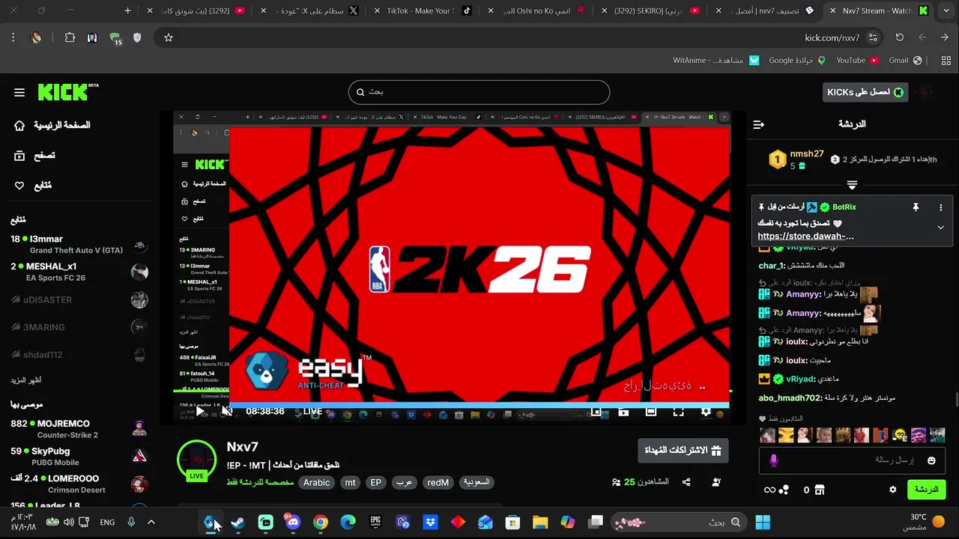Open Steam from the taskbar
The image size is (959, 539).
pyautogui.click(x=238, y=522)
